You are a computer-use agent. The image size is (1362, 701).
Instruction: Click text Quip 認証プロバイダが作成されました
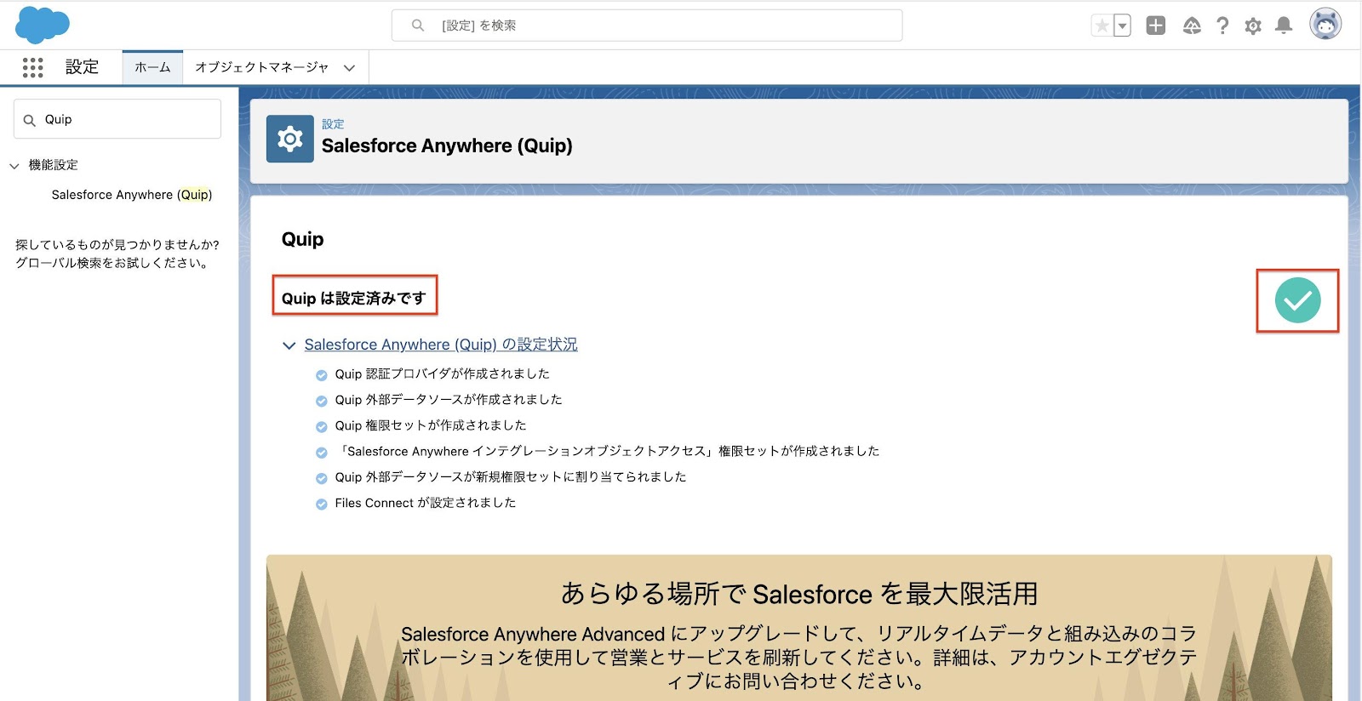tap(443, 373)
